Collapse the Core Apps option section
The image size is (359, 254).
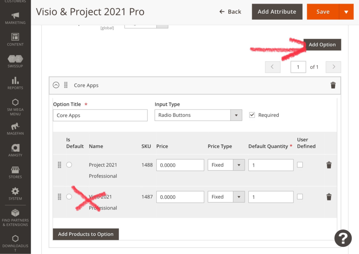[x=56, y=85]
